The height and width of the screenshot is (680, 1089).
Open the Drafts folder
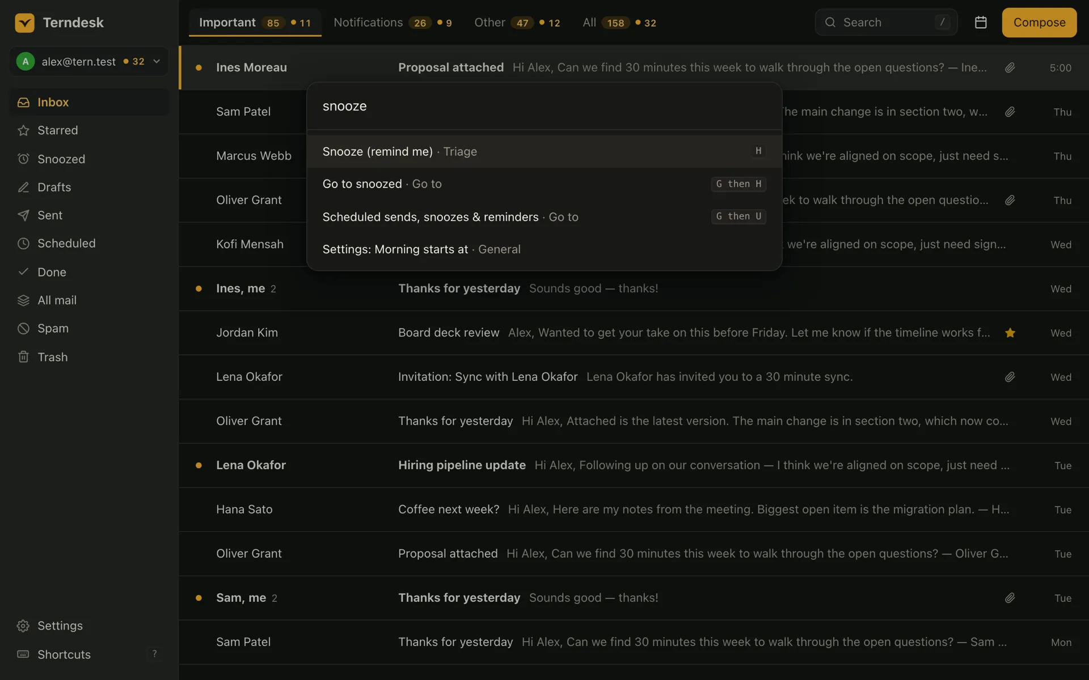(x=89, y=187)
